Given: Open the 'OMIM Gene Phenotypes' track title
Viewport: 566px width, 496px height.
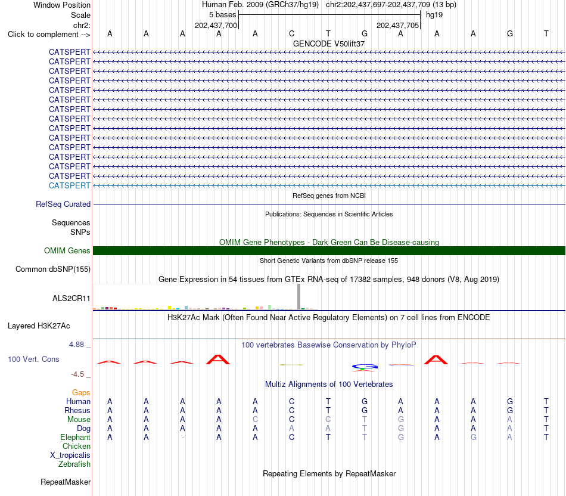Looking at the screenshot, I should click(x=329, y=243).
